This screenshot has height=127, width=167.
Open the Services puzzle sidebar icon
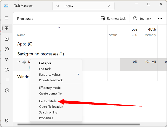pos(7,90)
